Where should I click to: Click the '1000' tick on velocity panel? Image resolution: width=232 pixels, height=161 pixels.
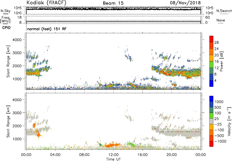point(17,139)
